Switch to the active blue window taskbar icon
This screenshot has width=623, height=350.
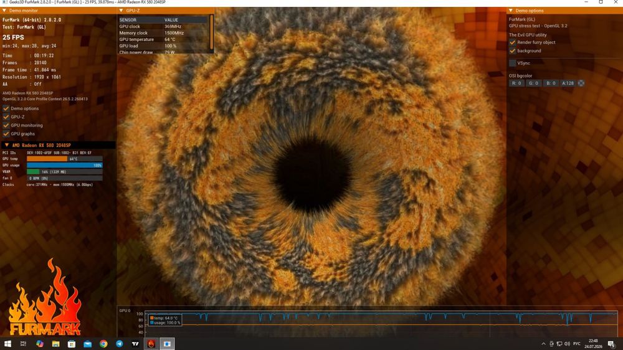coord(167,344)
